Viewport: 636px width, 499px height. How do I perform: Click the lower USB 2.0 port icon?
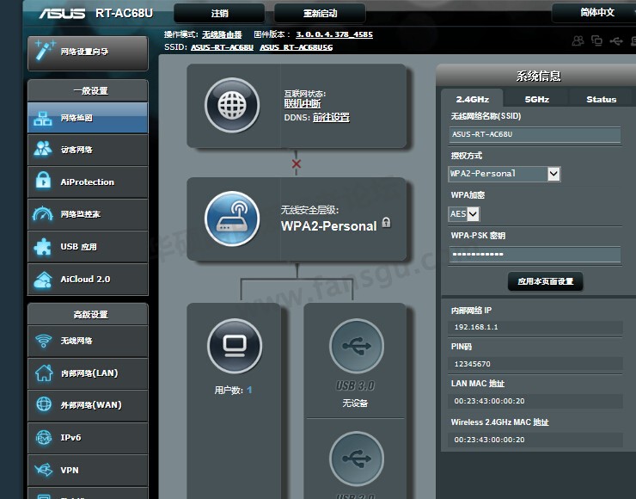point(357,459)
